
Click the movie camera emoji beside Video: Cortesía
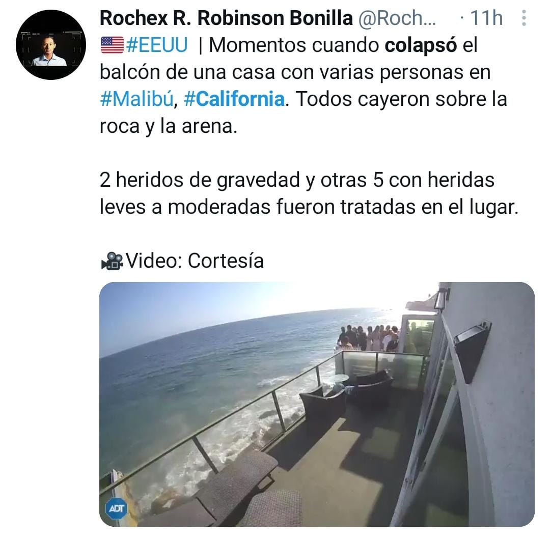tap(112, 261)
